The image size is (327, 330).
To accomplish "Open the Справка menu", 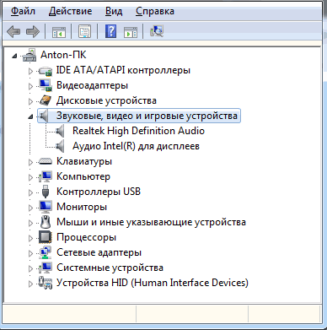I will 155,11.
